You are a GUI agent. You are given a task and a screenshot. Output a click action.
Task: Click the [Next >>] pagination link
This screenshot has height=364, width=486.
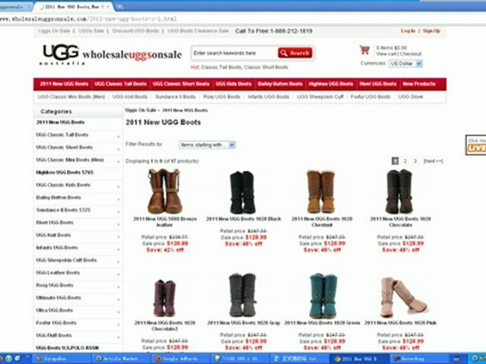(x=433, y=161)
